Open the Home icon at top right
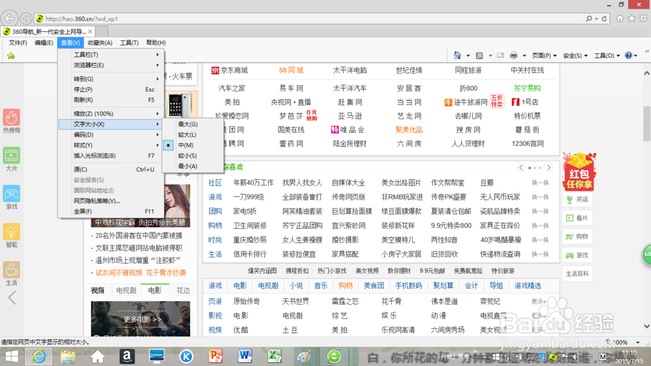651x366 pixels. coord(620,18)
